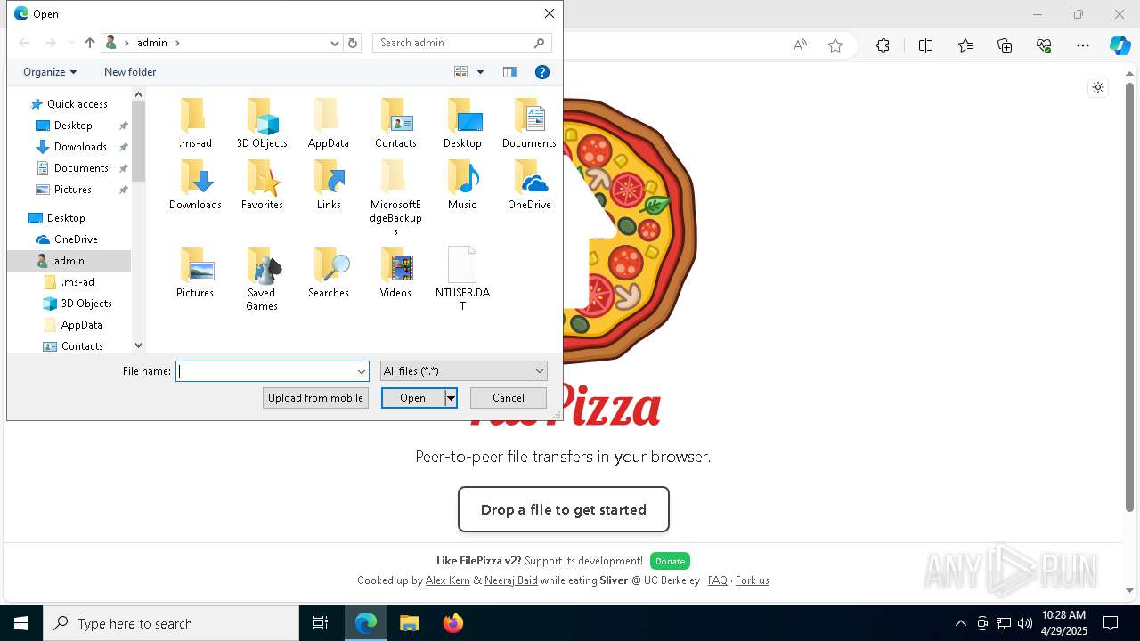Open Windows Start menu
The image size is (1140, 641).
click(x=21, y=623)
